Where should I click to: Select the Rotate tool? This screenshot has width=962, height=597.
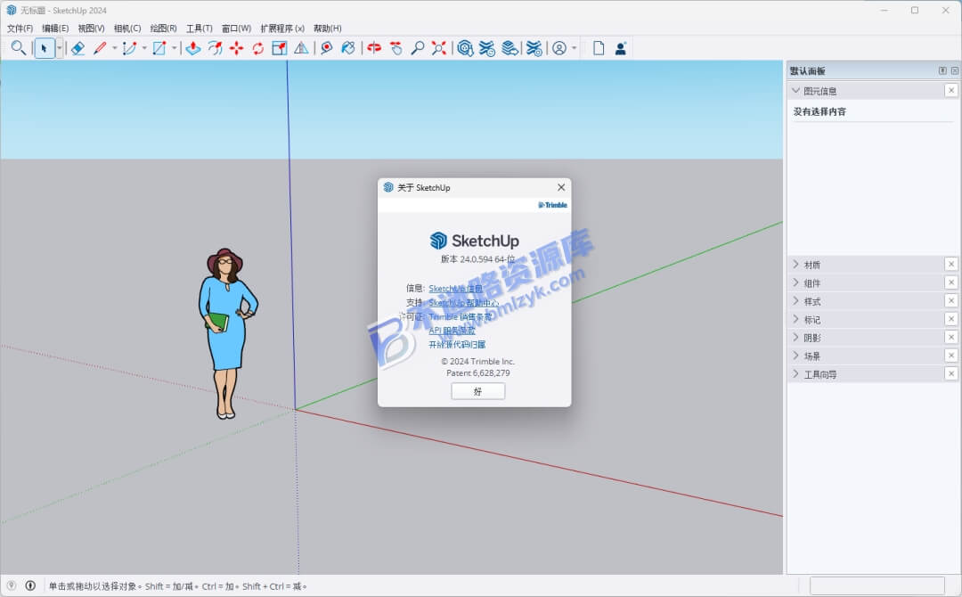257,48
